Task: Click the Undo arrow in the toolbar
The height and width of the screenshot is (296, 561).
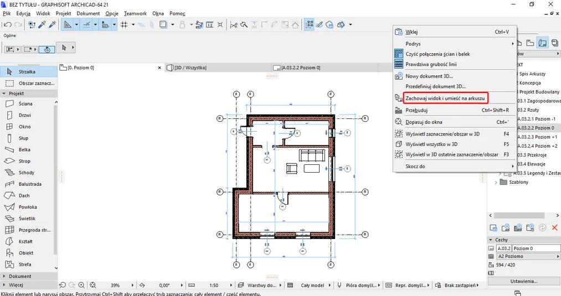Action: pos(7,25)
